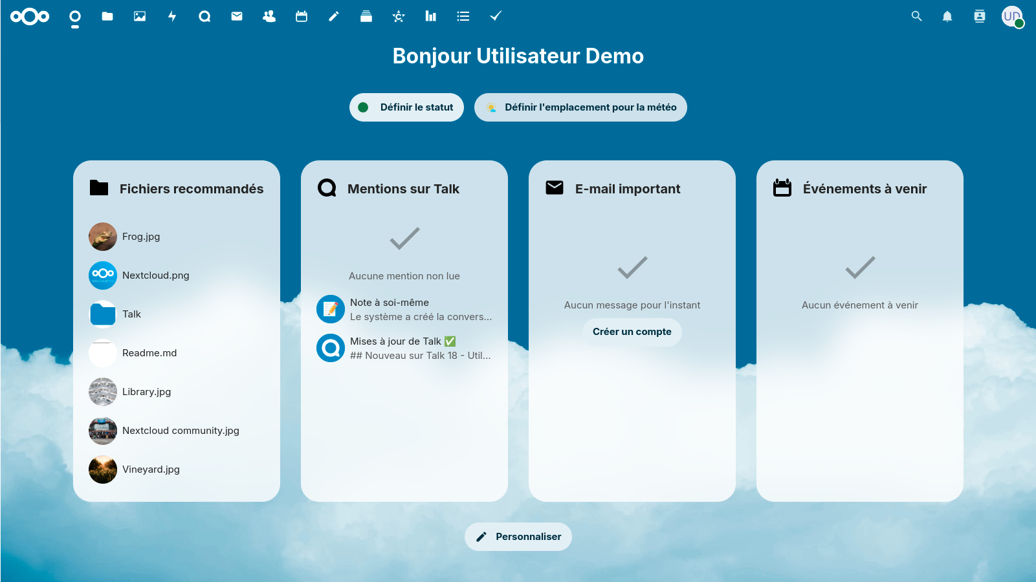1036x582 pixels.
Task: Open the Talk folder entry
Action: point(177,314)
